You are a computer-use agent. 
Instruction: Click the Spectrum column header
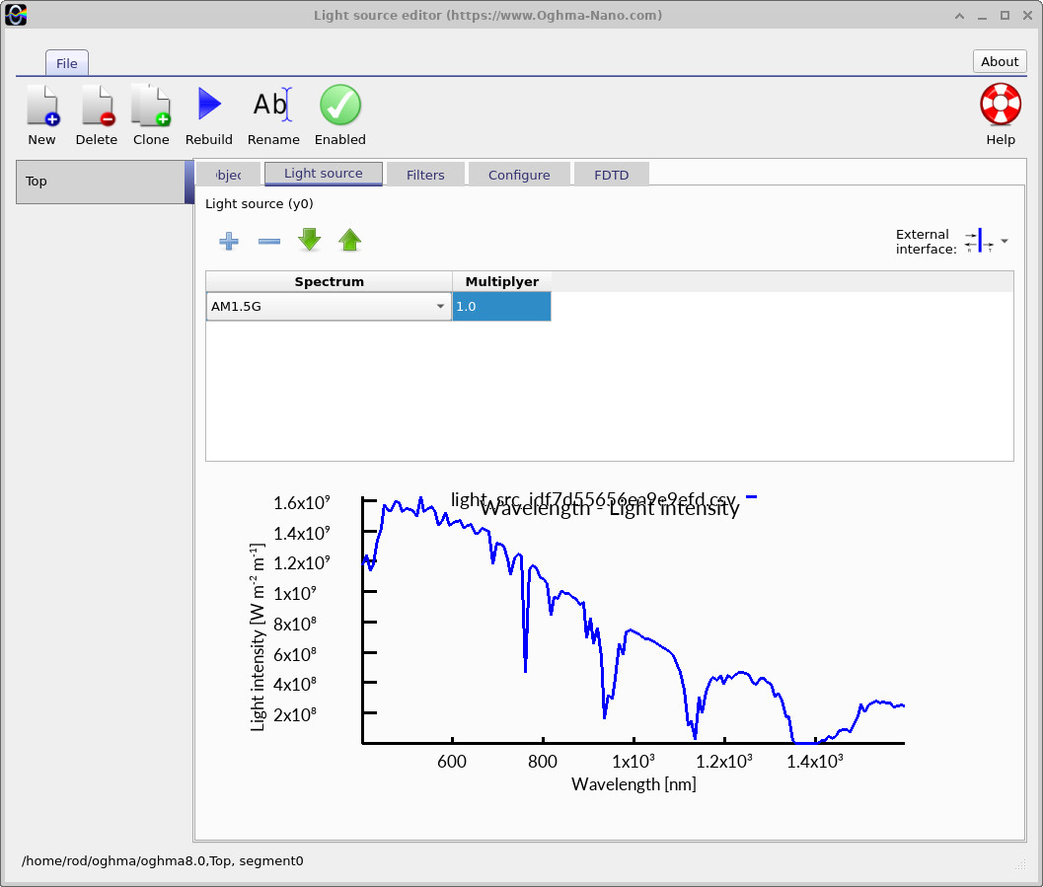pos(329,281)
